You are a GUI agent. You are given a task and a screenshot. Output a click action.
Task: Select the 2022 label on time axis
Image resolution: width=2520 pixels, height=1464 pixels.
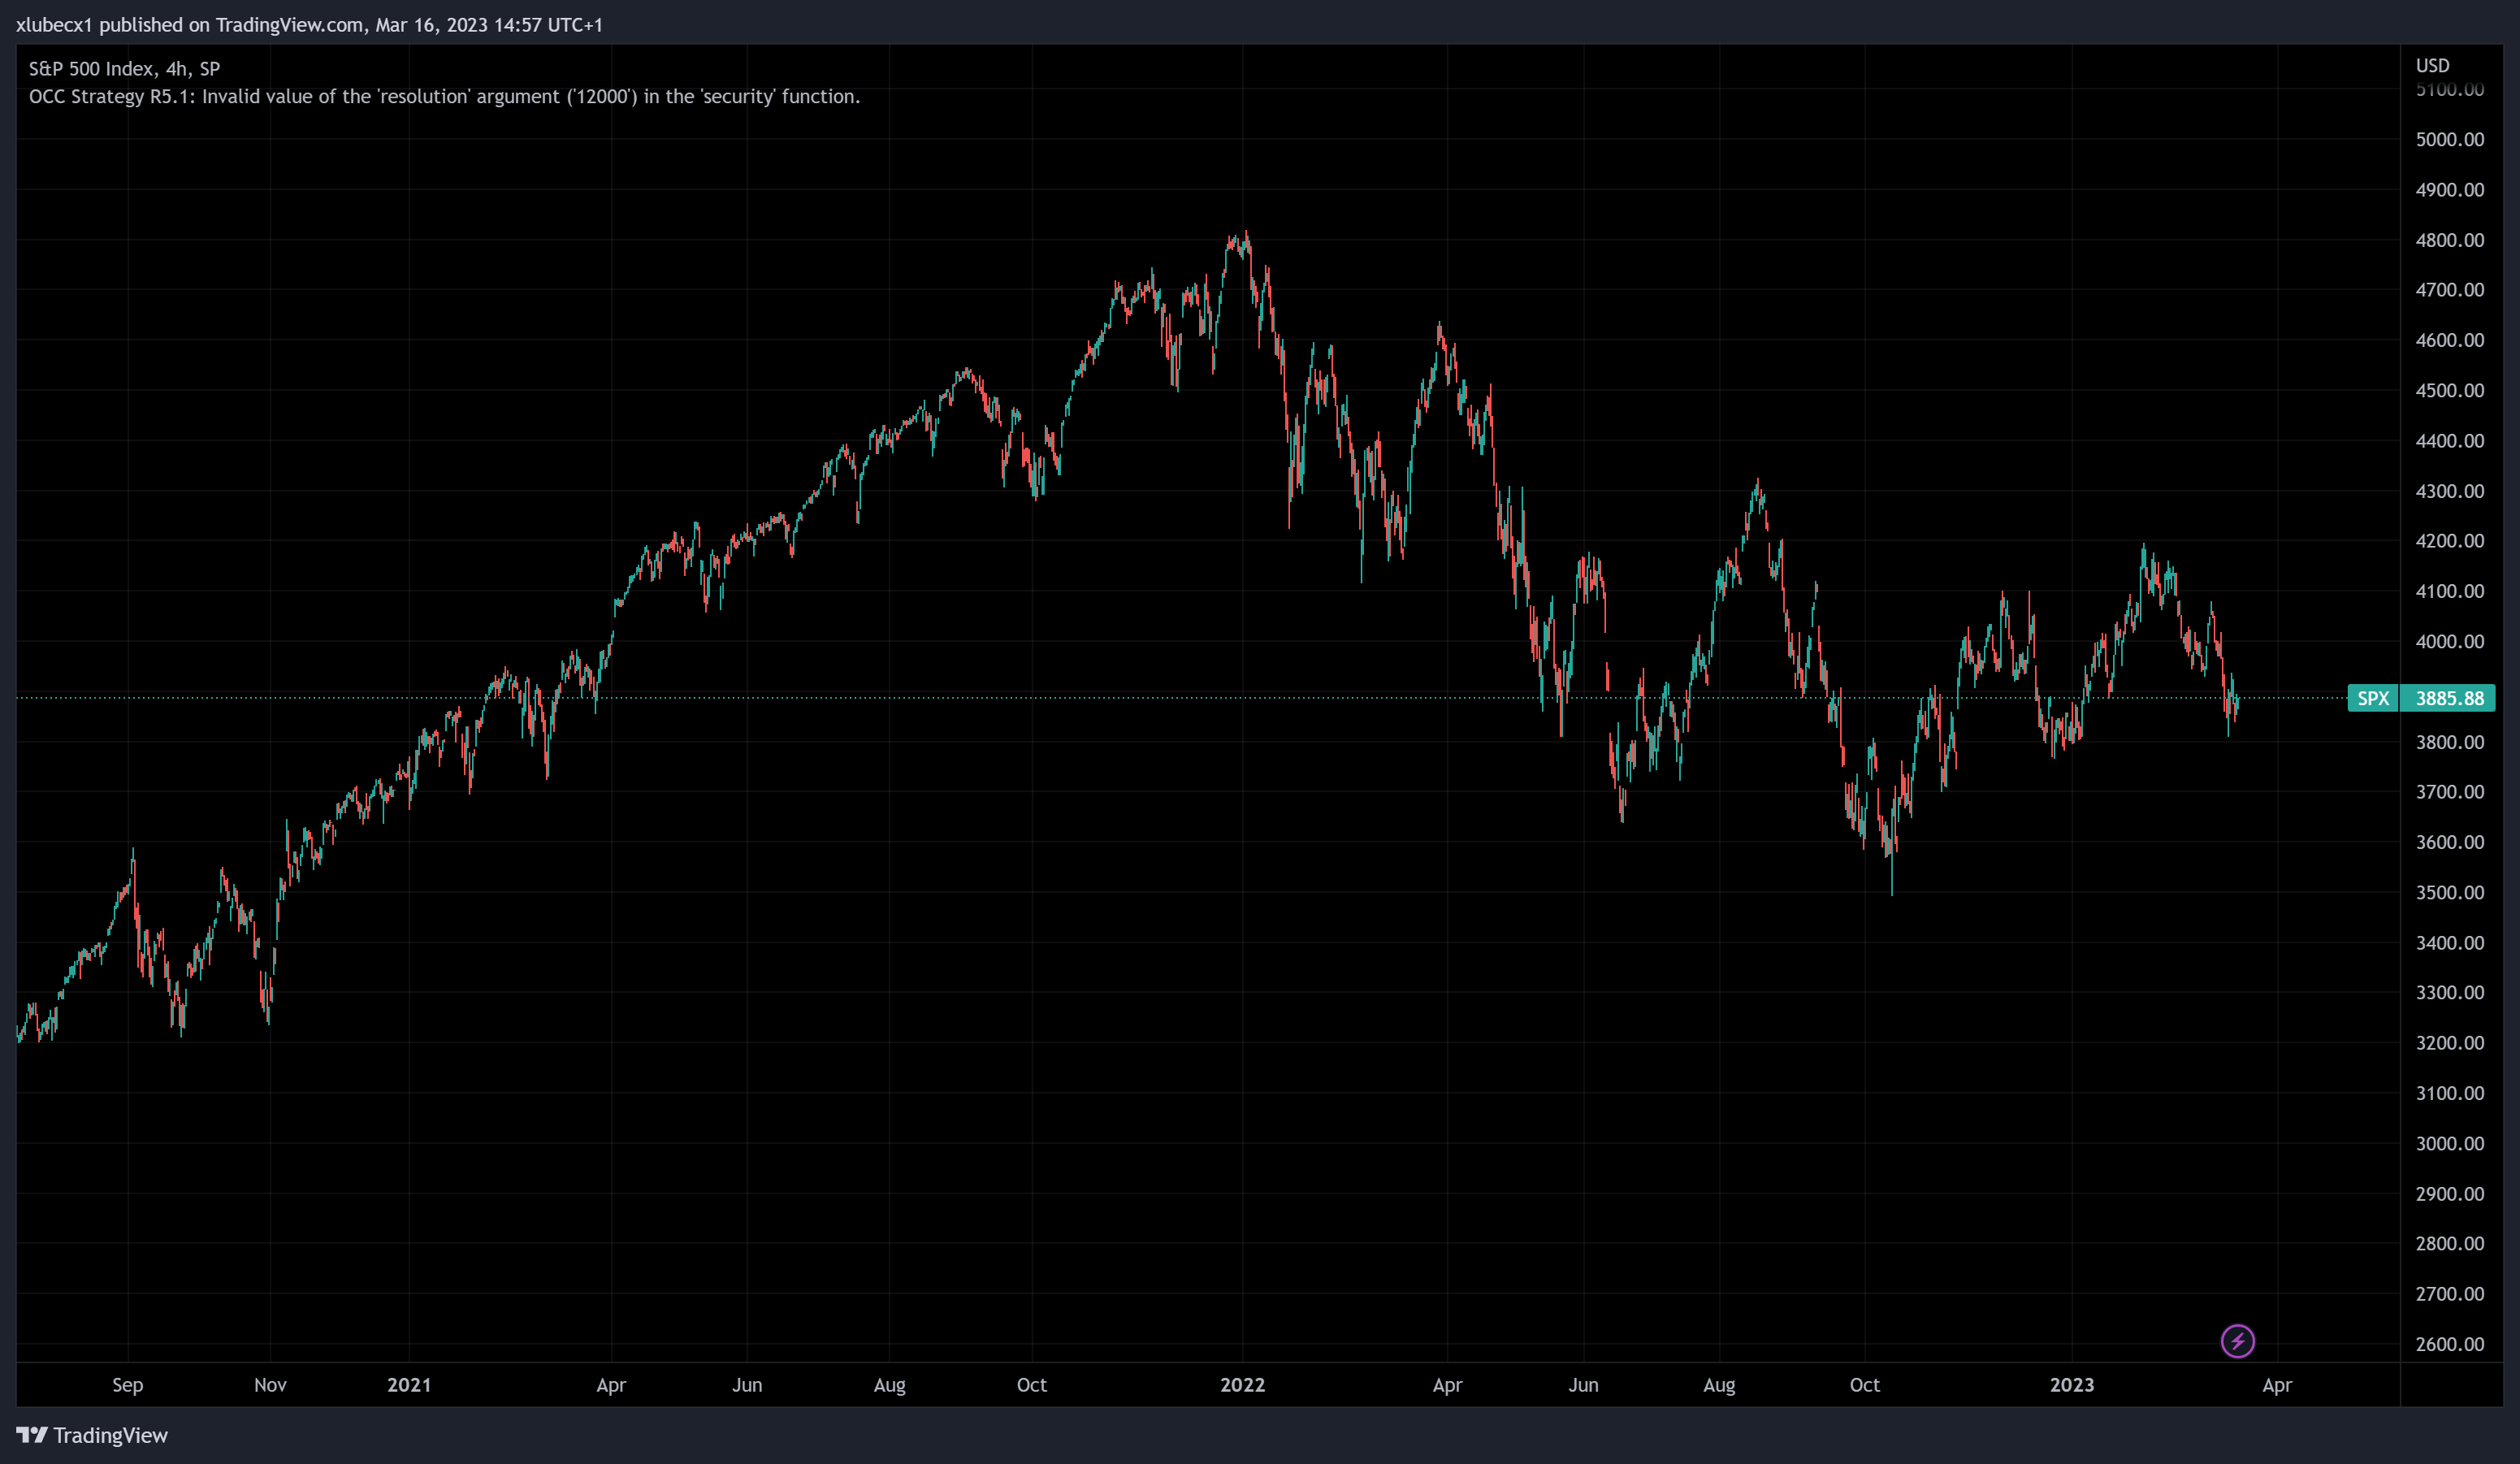click(1242, 1385)
